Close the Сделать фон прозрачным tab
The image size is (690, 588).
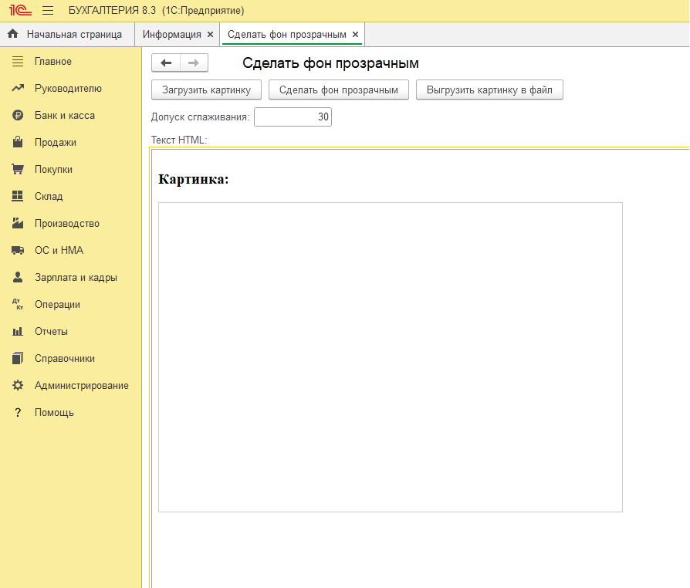pos(356,34)
